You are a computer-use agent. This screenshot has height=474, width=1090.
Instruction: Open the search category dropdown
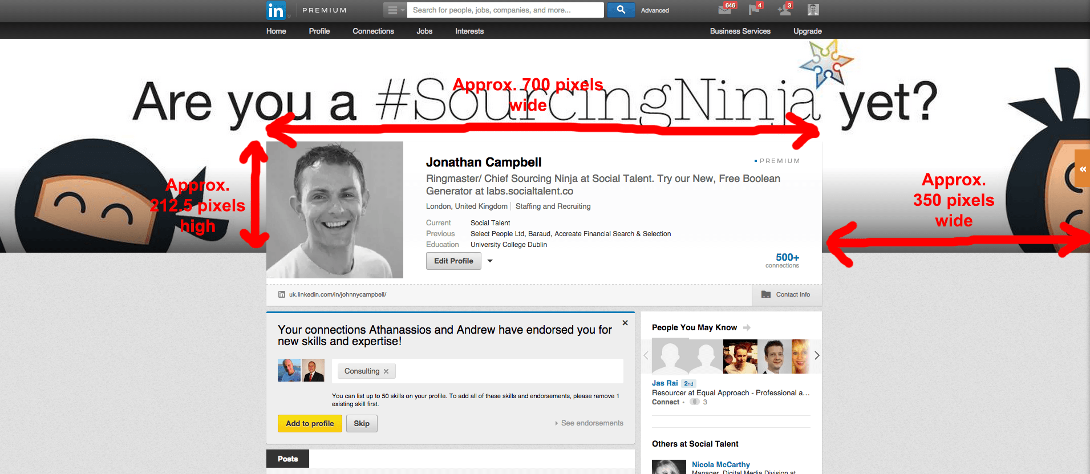click(395, 10)
